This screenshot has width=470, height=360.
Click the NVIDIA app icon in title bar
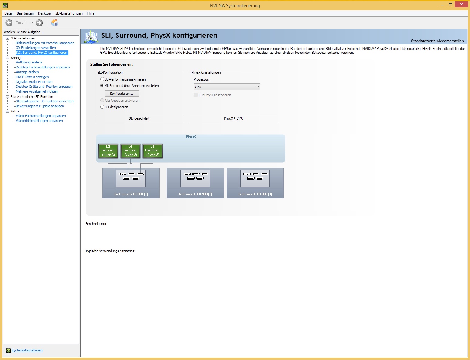tap(5, 5)
